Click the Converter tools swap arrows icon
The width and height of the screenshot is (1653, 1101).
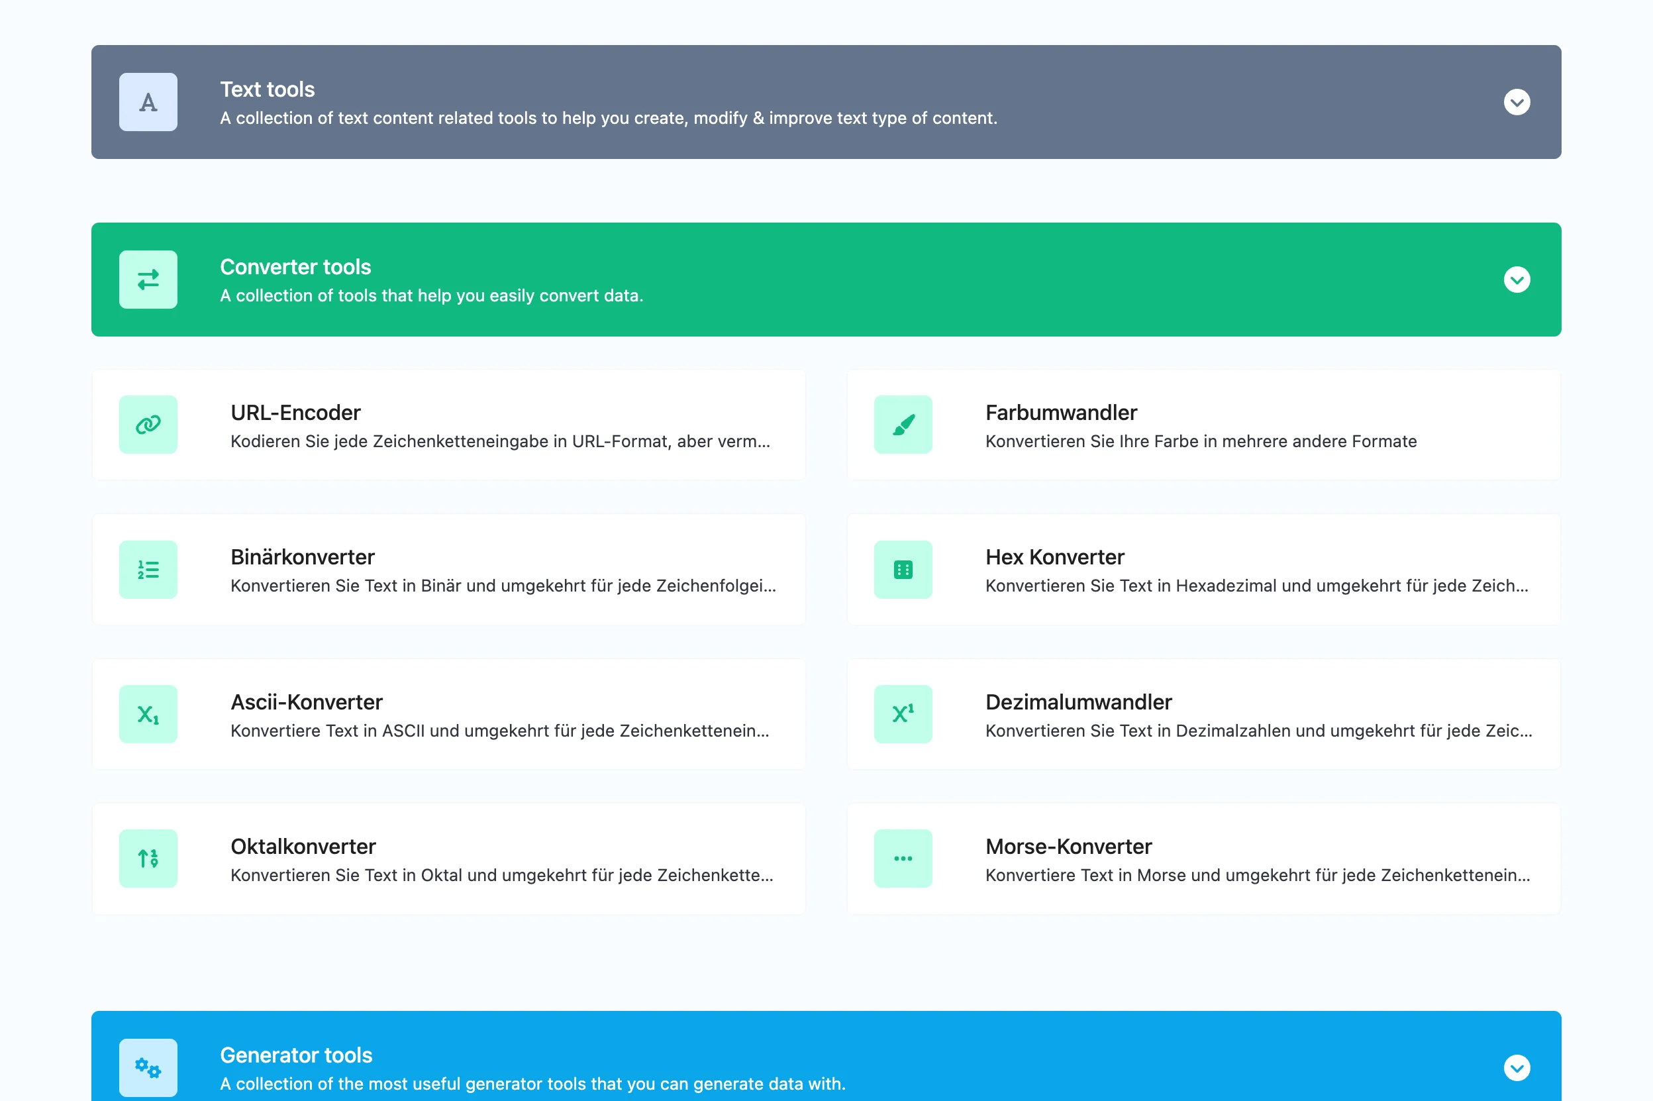pos(148,280)
